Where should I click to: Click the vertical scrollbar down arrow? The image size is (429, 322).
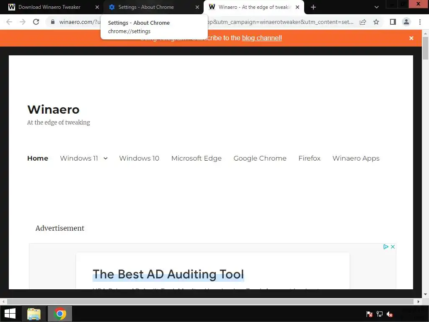[425, 294]
